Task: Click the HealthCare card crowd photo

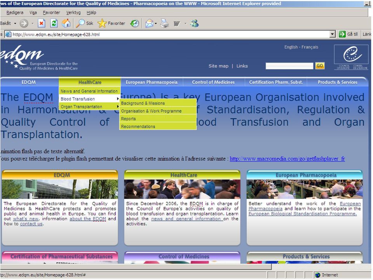Action: click(182, 189)
